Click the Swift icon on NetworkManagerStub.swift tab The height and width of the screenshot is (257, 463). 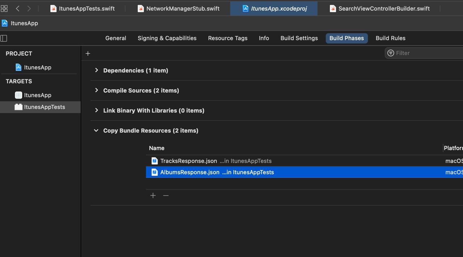click(x=141, y=8)
